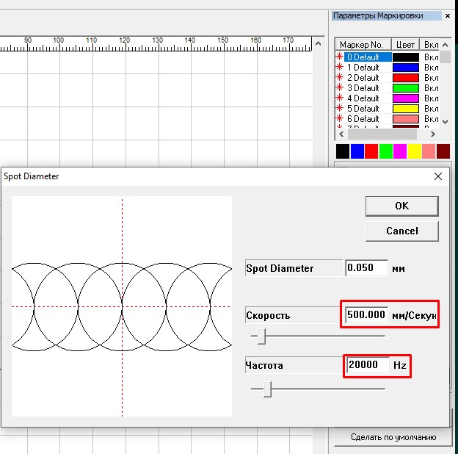Viewport: 458px width, 454px height.
Task: Click the red asterisk icon of 3 Default
Action: 339,87
